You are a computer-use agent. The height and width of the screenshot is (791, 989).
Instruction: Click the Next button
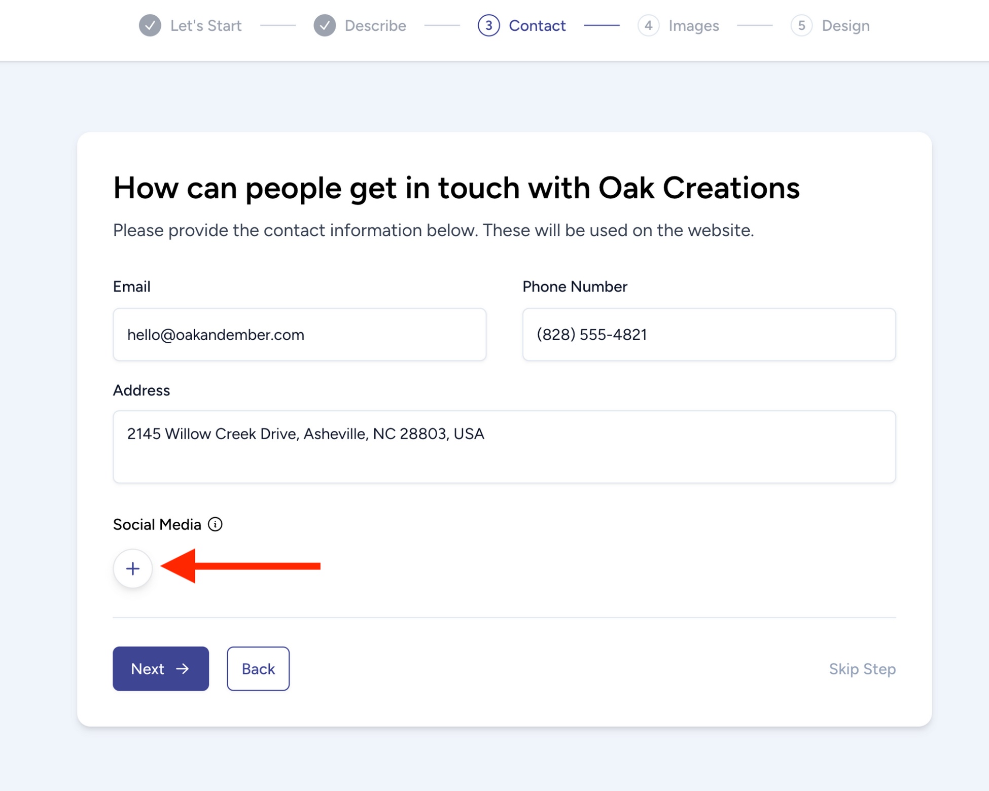point(161,669)
